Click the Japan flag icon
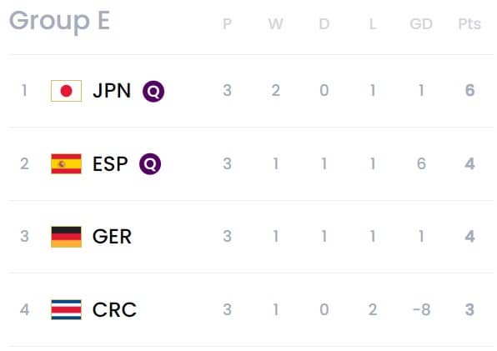Viewport: 497px width, 351px height. click(x=66, y=91)
